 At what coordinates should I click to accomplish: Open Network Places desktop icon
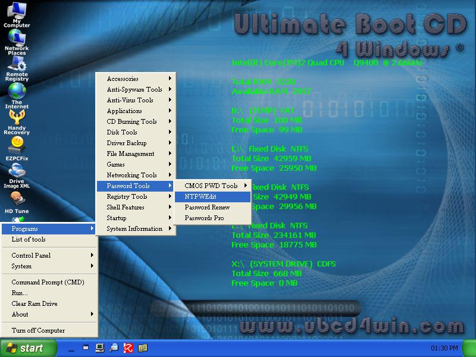[x=17, y=42]
